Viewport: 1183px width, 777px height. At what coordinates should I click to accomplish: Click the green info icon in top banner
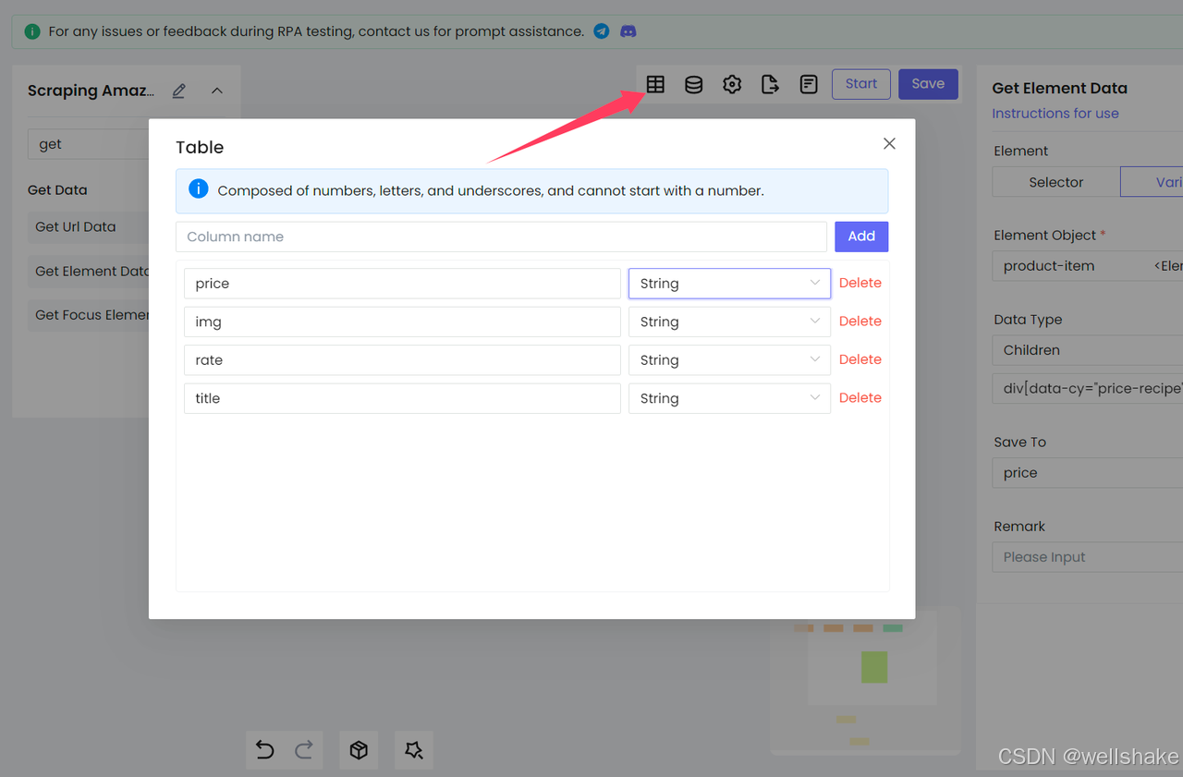pyautogui.click(x=32, y=31)
